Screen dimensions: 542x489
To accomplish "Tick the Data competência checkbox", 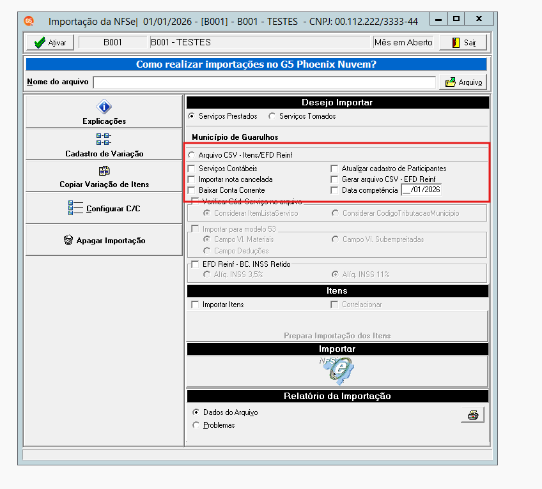I will (x=334, y=190).
